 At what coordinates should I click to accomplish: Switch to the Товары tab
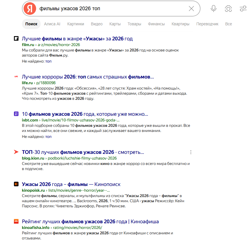(x=134, y=24)
